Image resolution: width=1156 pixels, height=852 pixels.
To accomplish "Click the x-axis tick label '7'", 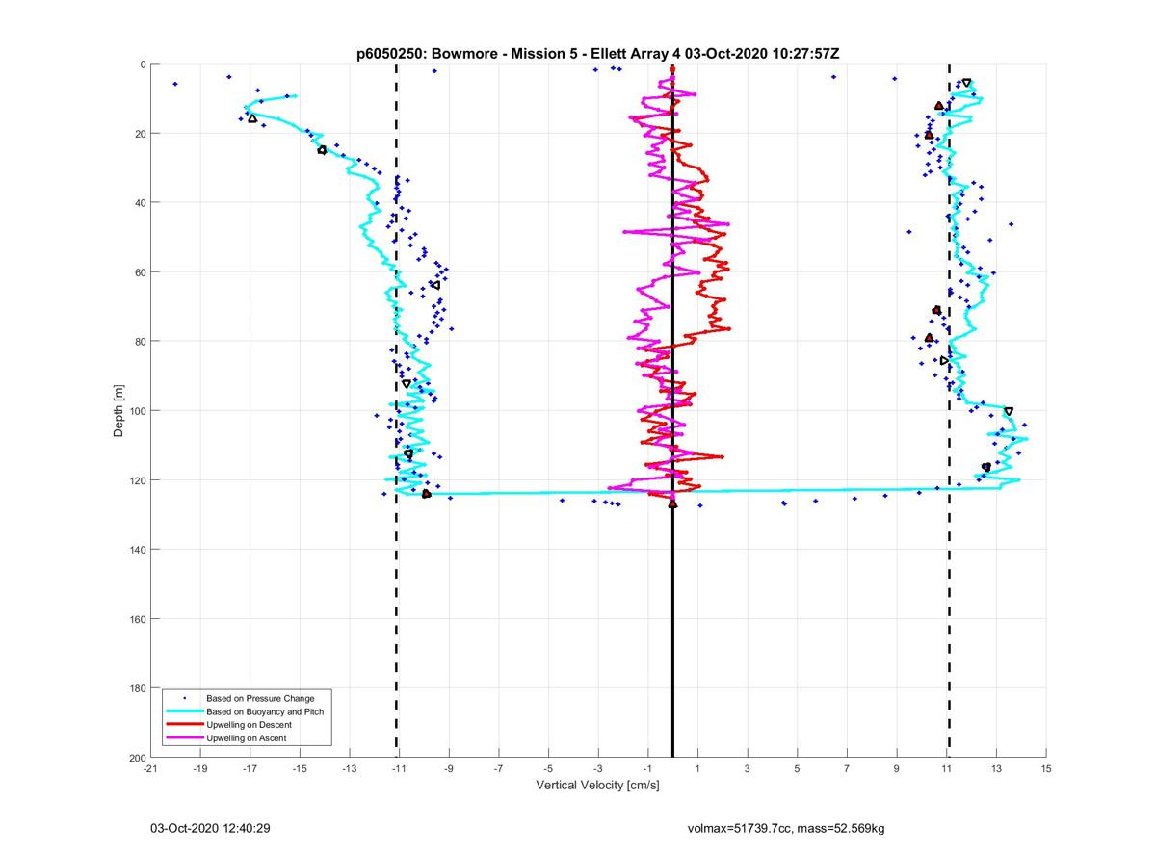I will [x=847, y=769].
